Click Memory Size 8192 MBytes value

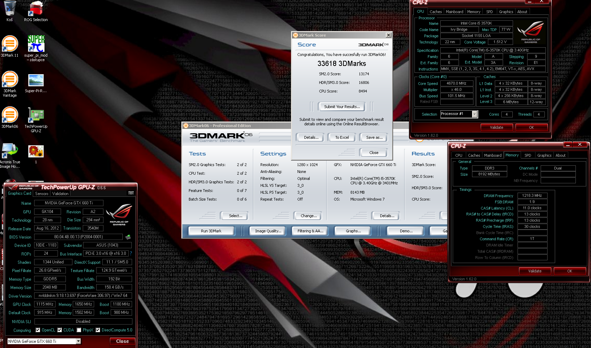(x=489, y=174)
